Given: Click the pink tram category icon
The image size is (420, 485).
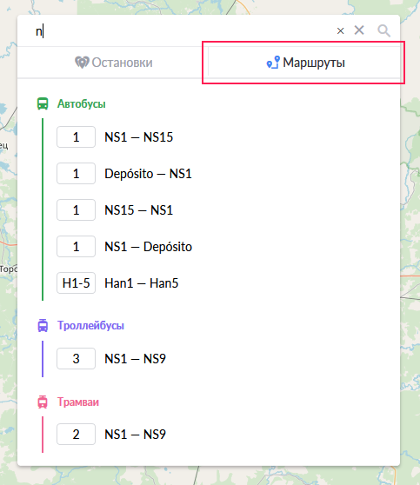Looking at the screenshot, I should pos(43,402).
